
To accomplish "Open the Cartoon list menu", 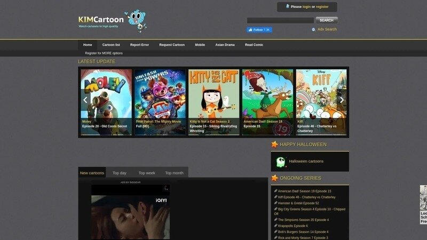I will pos(111,45).
